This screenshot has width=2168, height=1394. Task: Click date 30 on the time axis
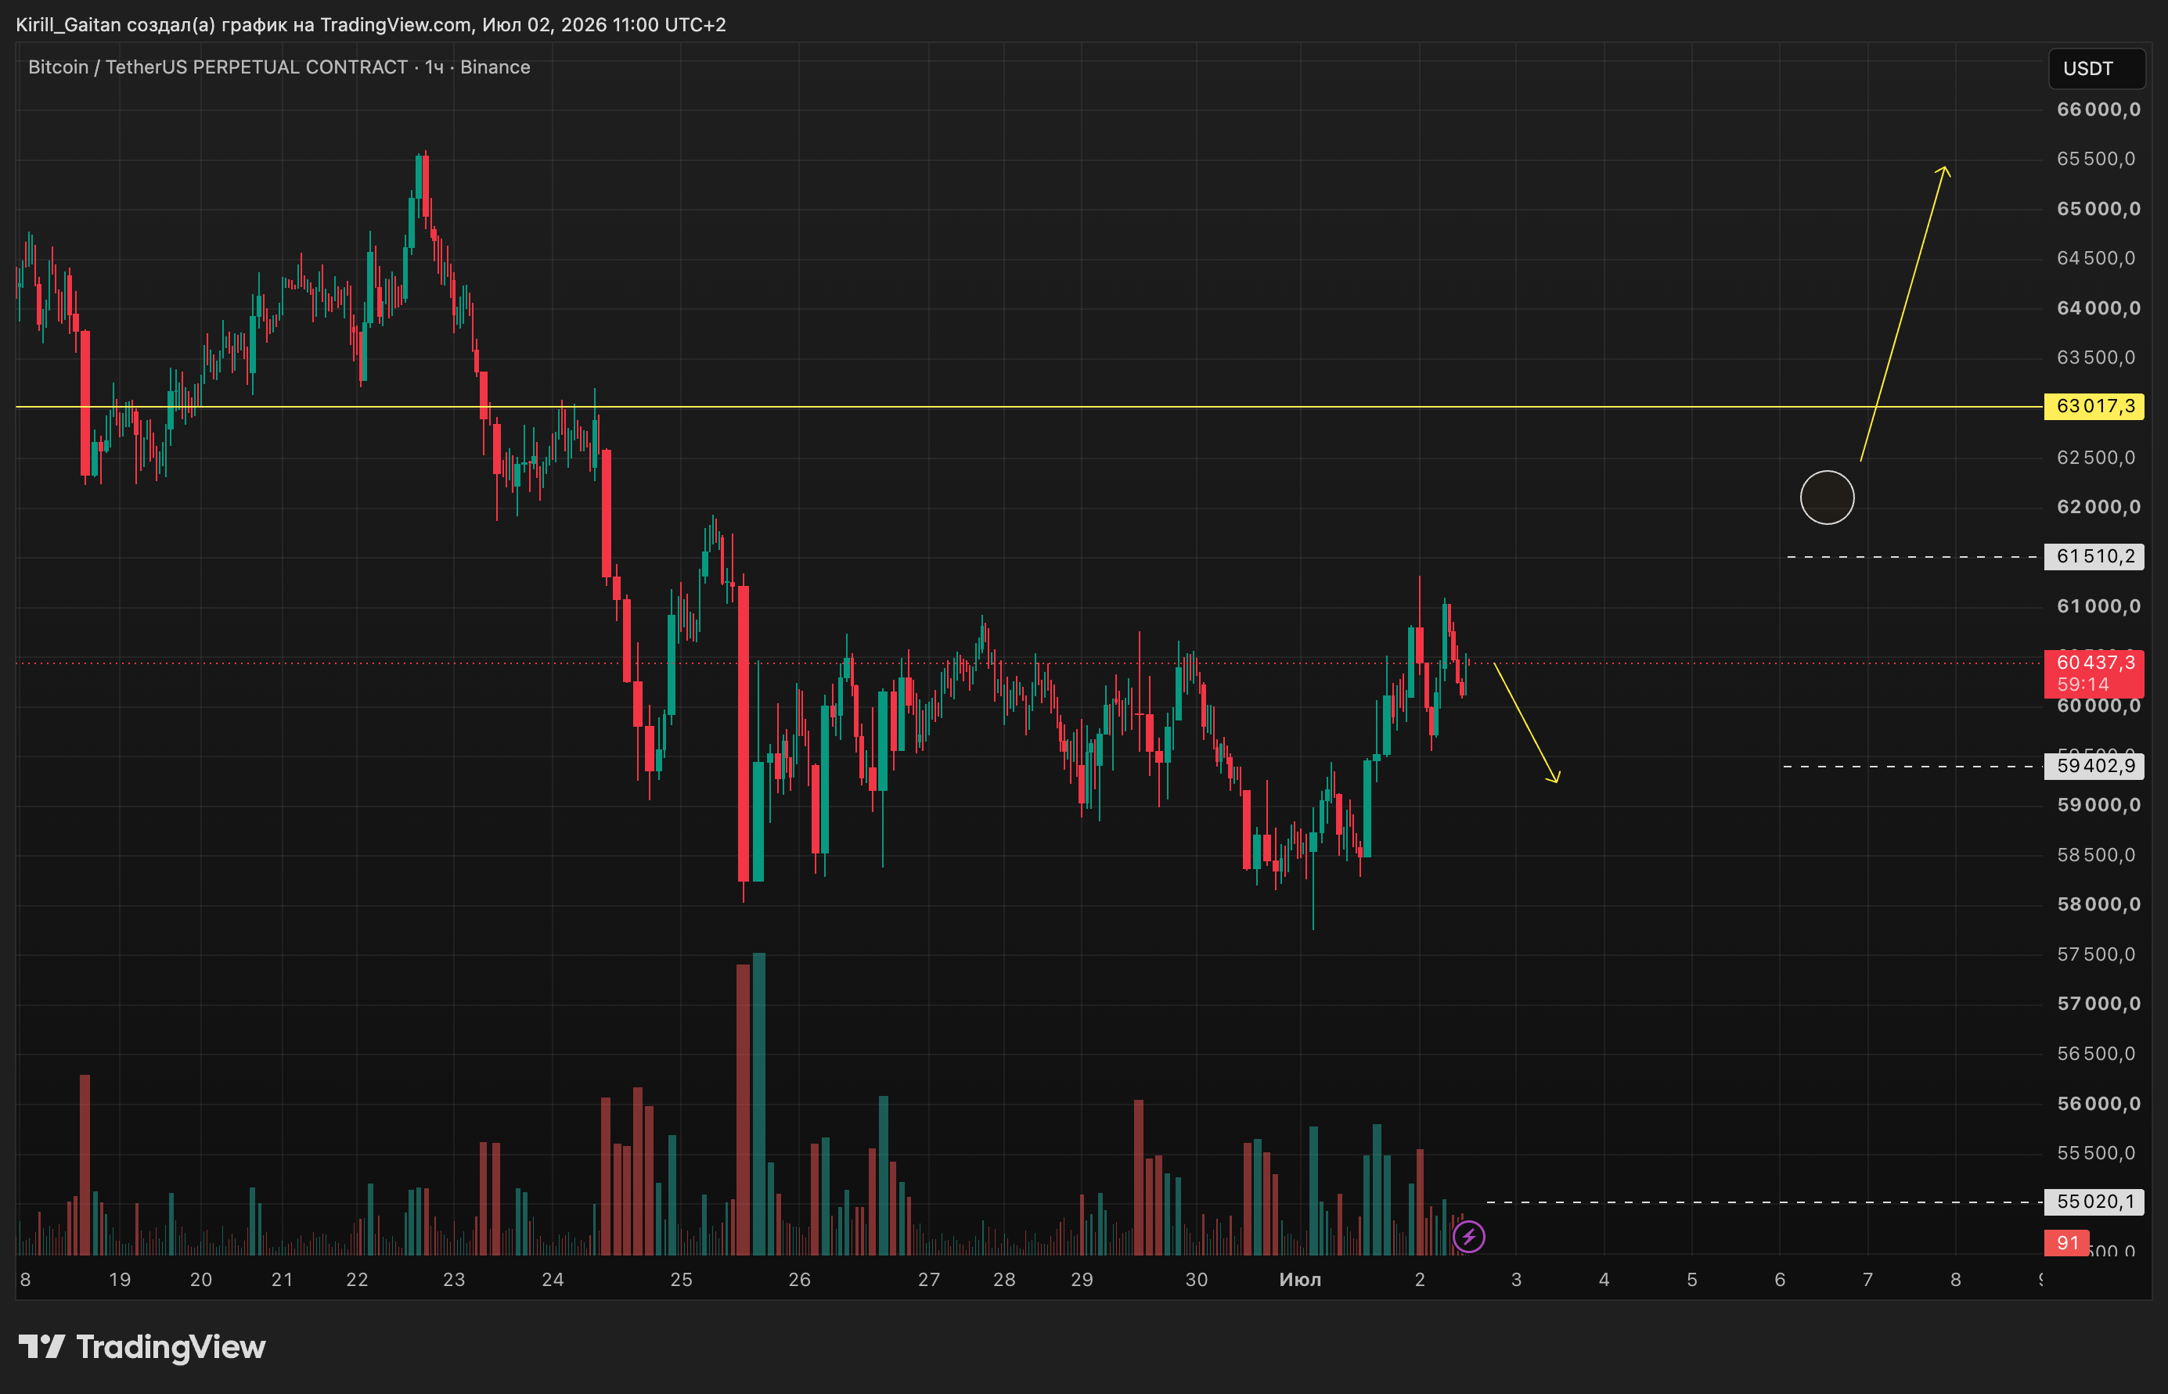coord(1196,1280)
